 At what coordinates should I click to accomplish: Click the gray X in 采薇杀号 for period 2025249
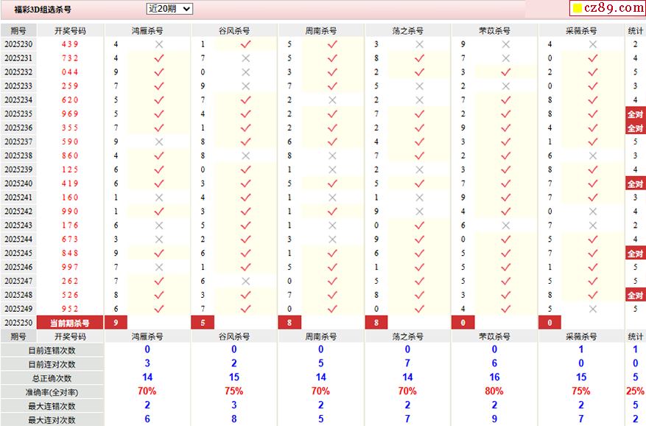click(x=593, y=309)
